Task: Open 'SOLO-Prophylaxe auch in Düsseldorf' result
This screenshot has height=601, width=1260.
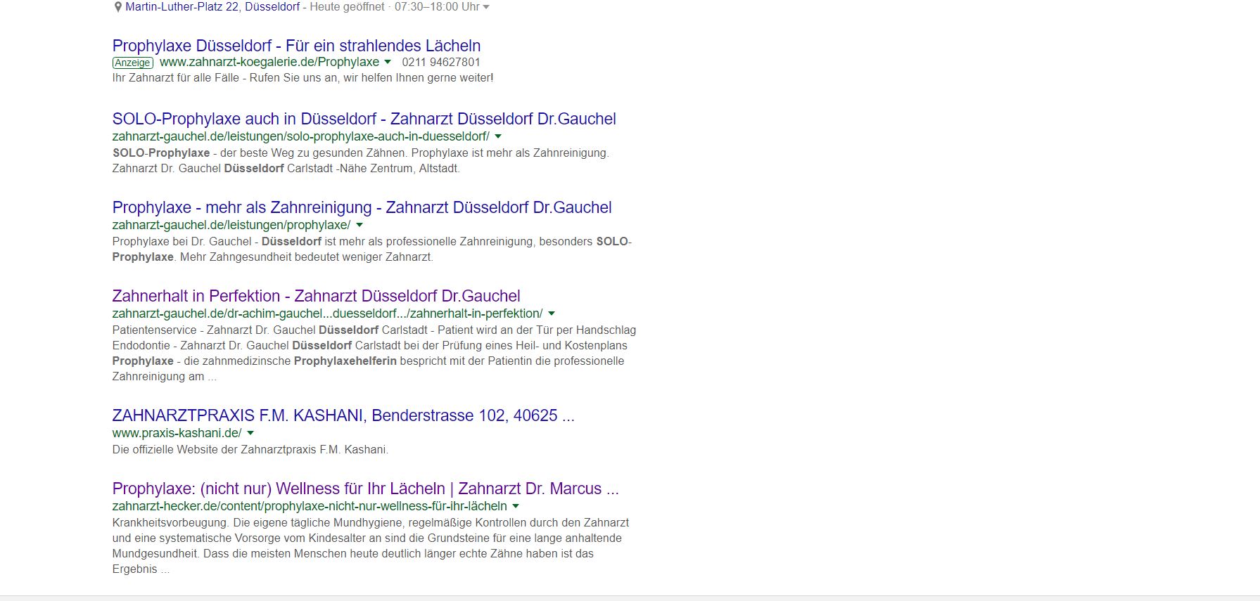Action: 364,119
